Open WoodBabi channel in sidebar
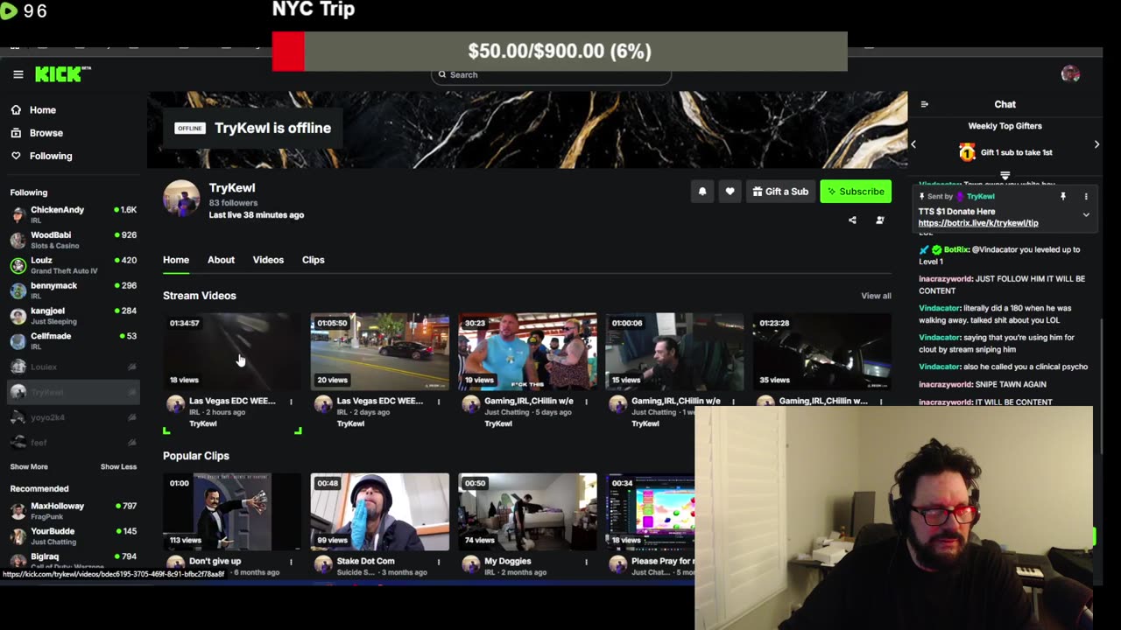Viewport: 1121px width, 630px height. click(74, 240)
